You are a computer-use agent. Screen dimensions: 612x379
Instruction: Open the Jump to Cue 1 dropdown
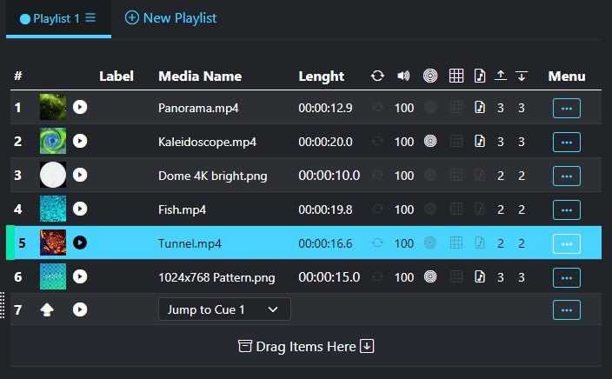coord(224,309)
